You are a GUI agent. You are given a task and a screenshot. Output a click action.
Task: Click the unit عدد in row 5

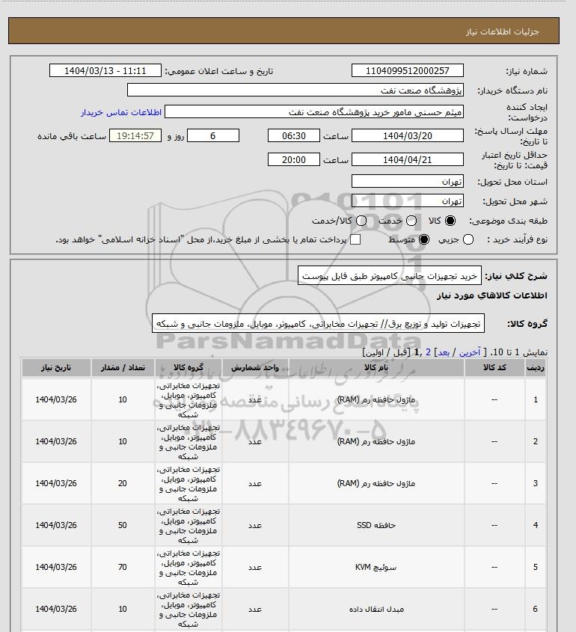pyautogui.click(x=255, y=567)
